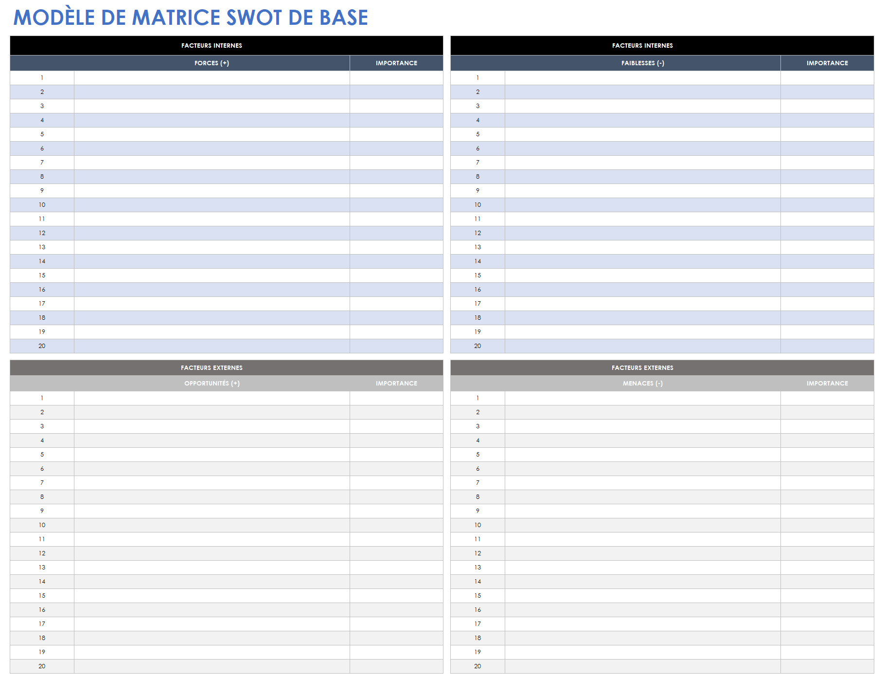Click IMPORTANCE header next to MENACES
885x679 pixels.
click(827, 384)
